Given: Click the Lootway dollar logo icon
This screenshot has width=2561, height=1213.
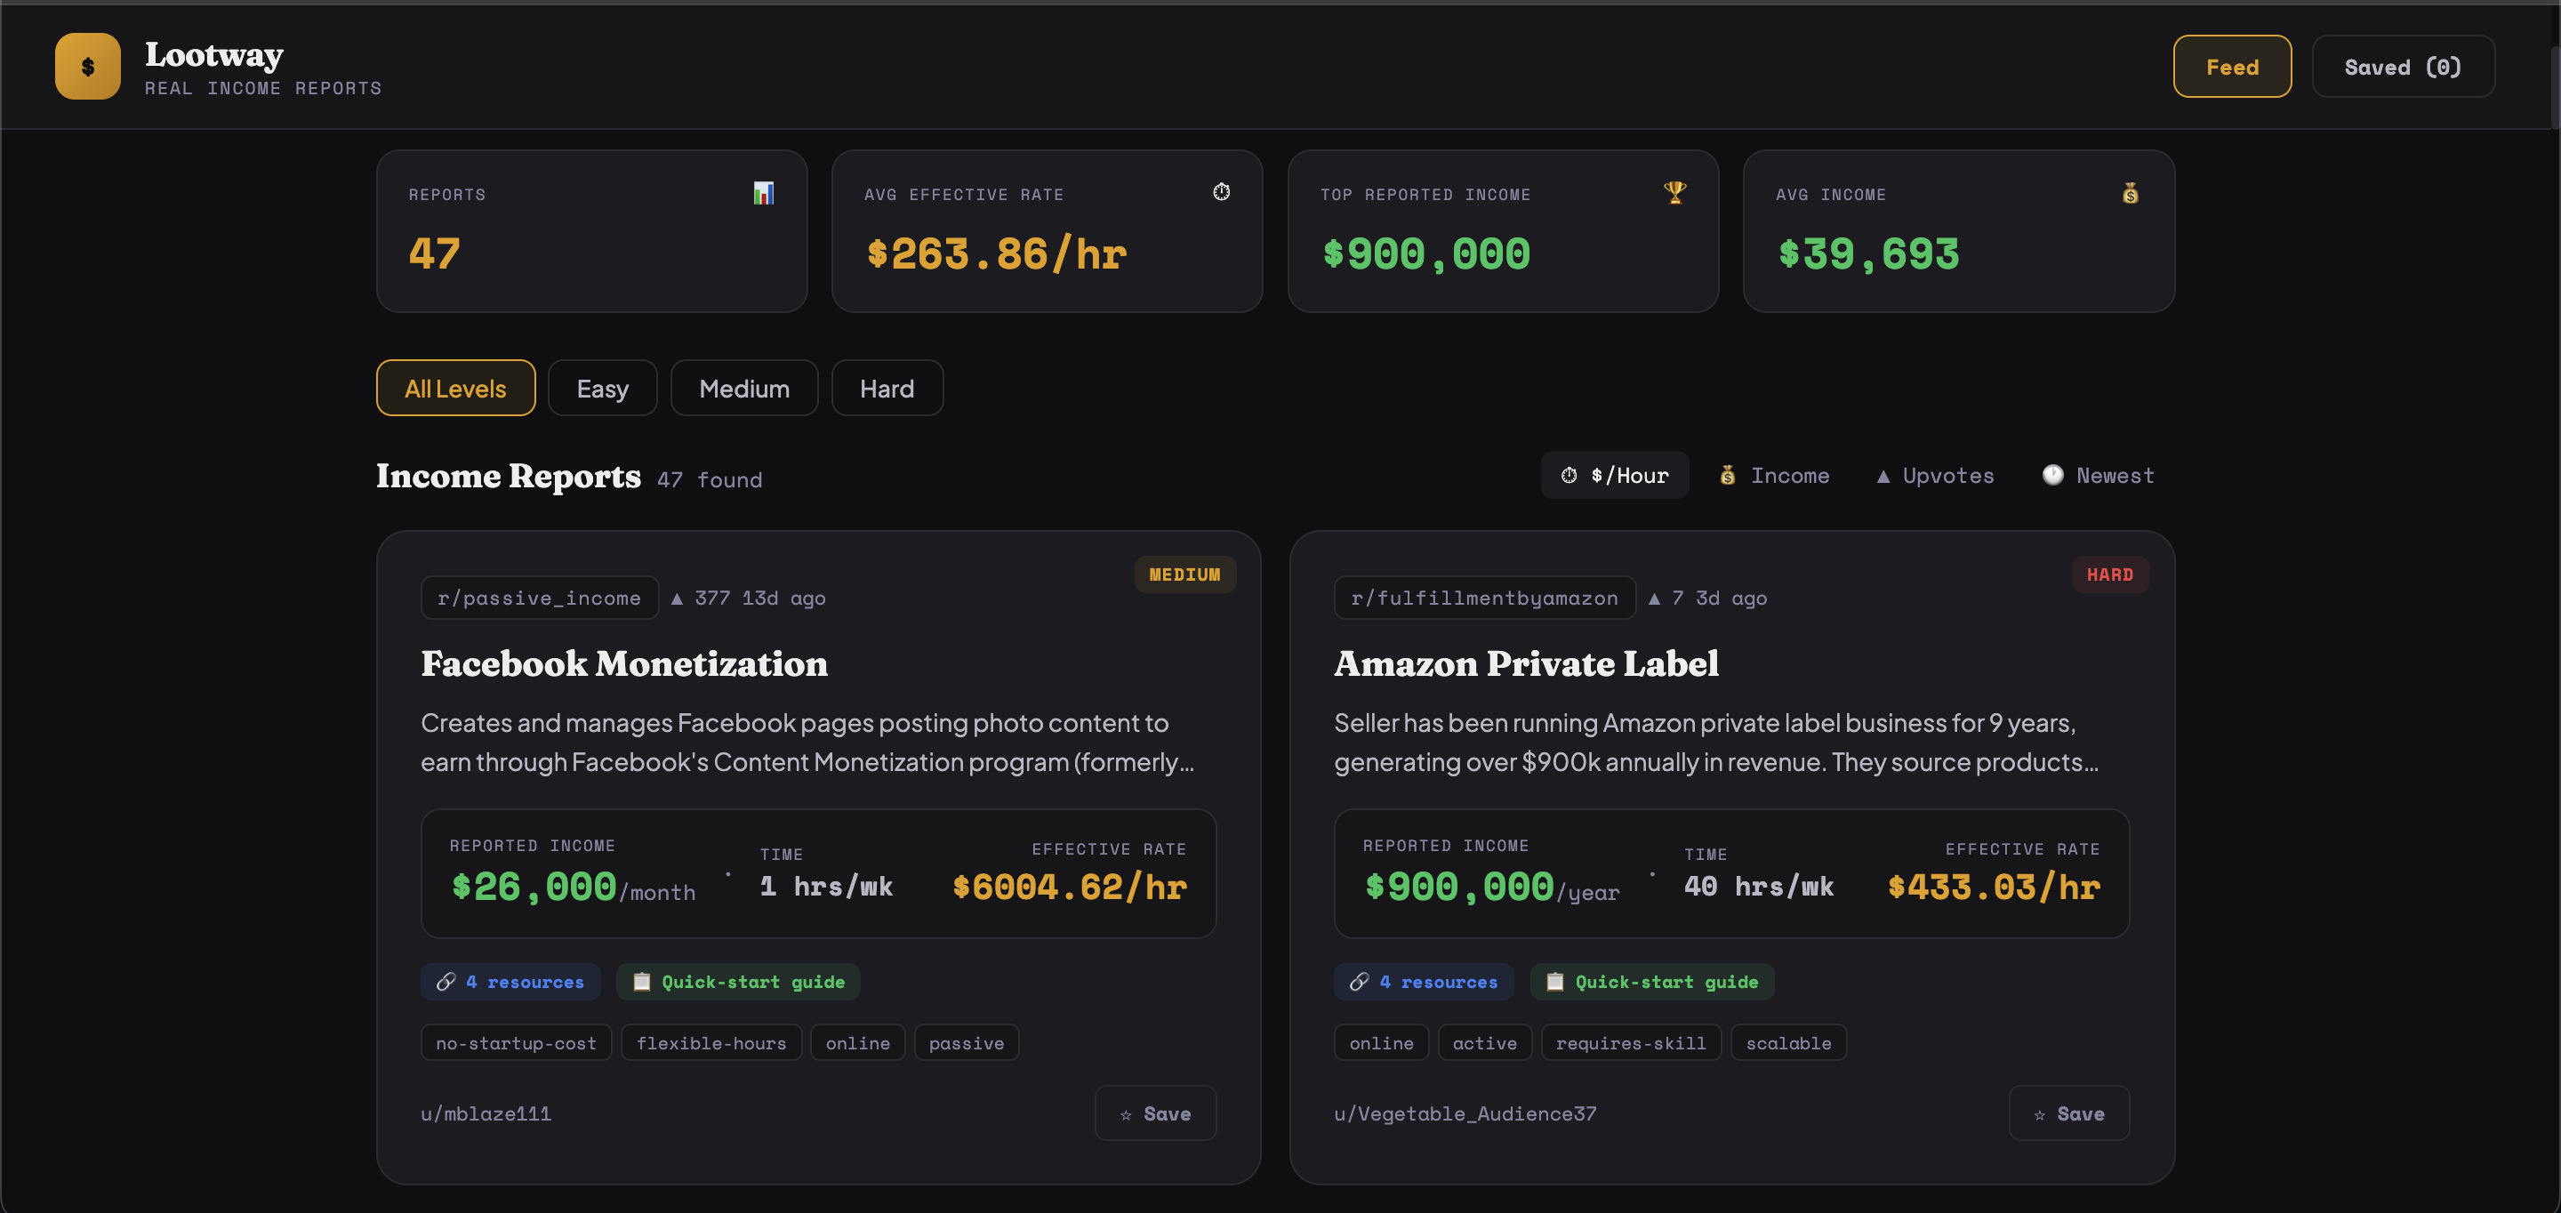Looking at the screenshot, I should (87, 67).
